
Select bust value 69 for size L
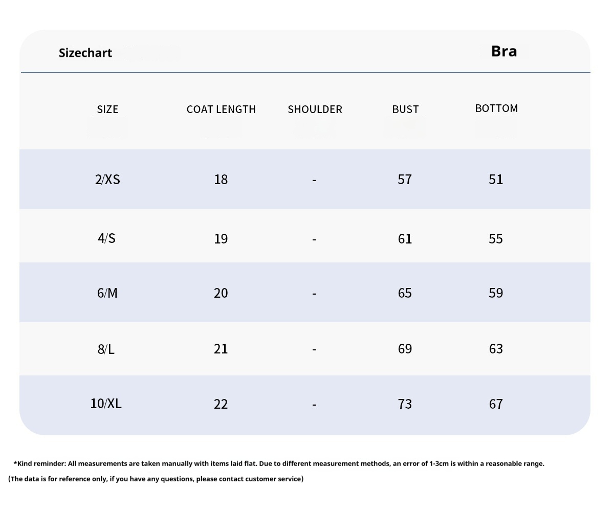tap(405, 348)
